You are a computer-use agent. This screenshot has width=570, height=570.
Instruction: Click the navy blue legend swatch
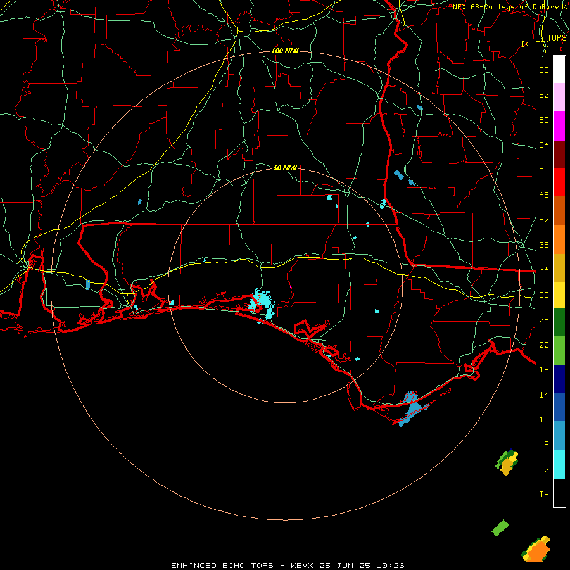559,379
